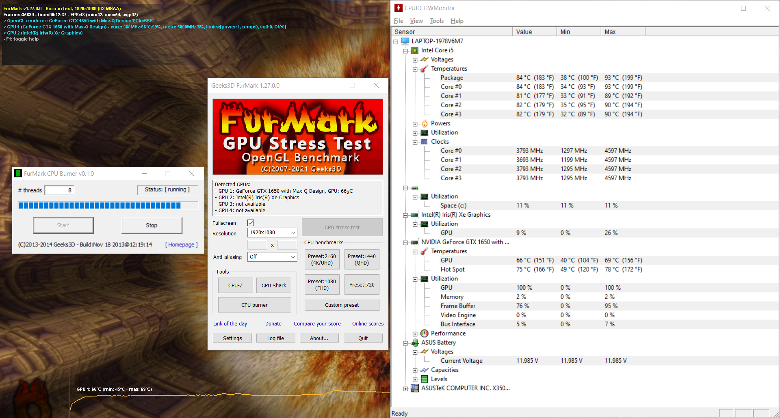Click the Levels icon

(x=425, y=379)
